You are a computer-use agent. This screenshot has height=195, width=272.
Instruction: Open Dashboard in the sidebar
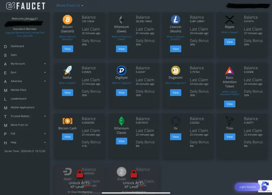(x=17, y=46)
